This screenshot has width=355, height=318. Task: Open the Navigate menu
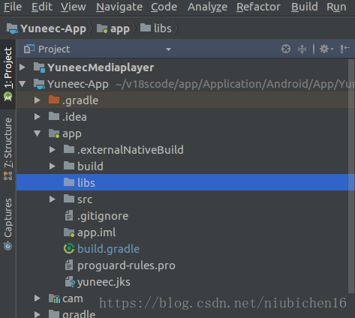point(119,7)
